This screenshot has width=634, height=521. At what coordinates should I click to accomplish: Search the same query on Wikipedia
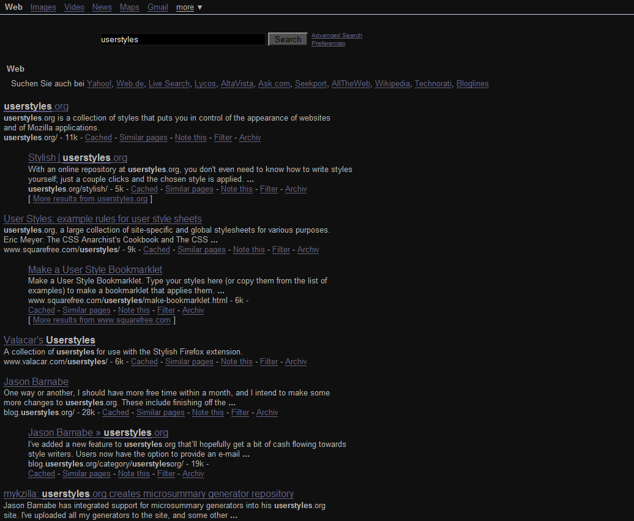click(392, 83)
